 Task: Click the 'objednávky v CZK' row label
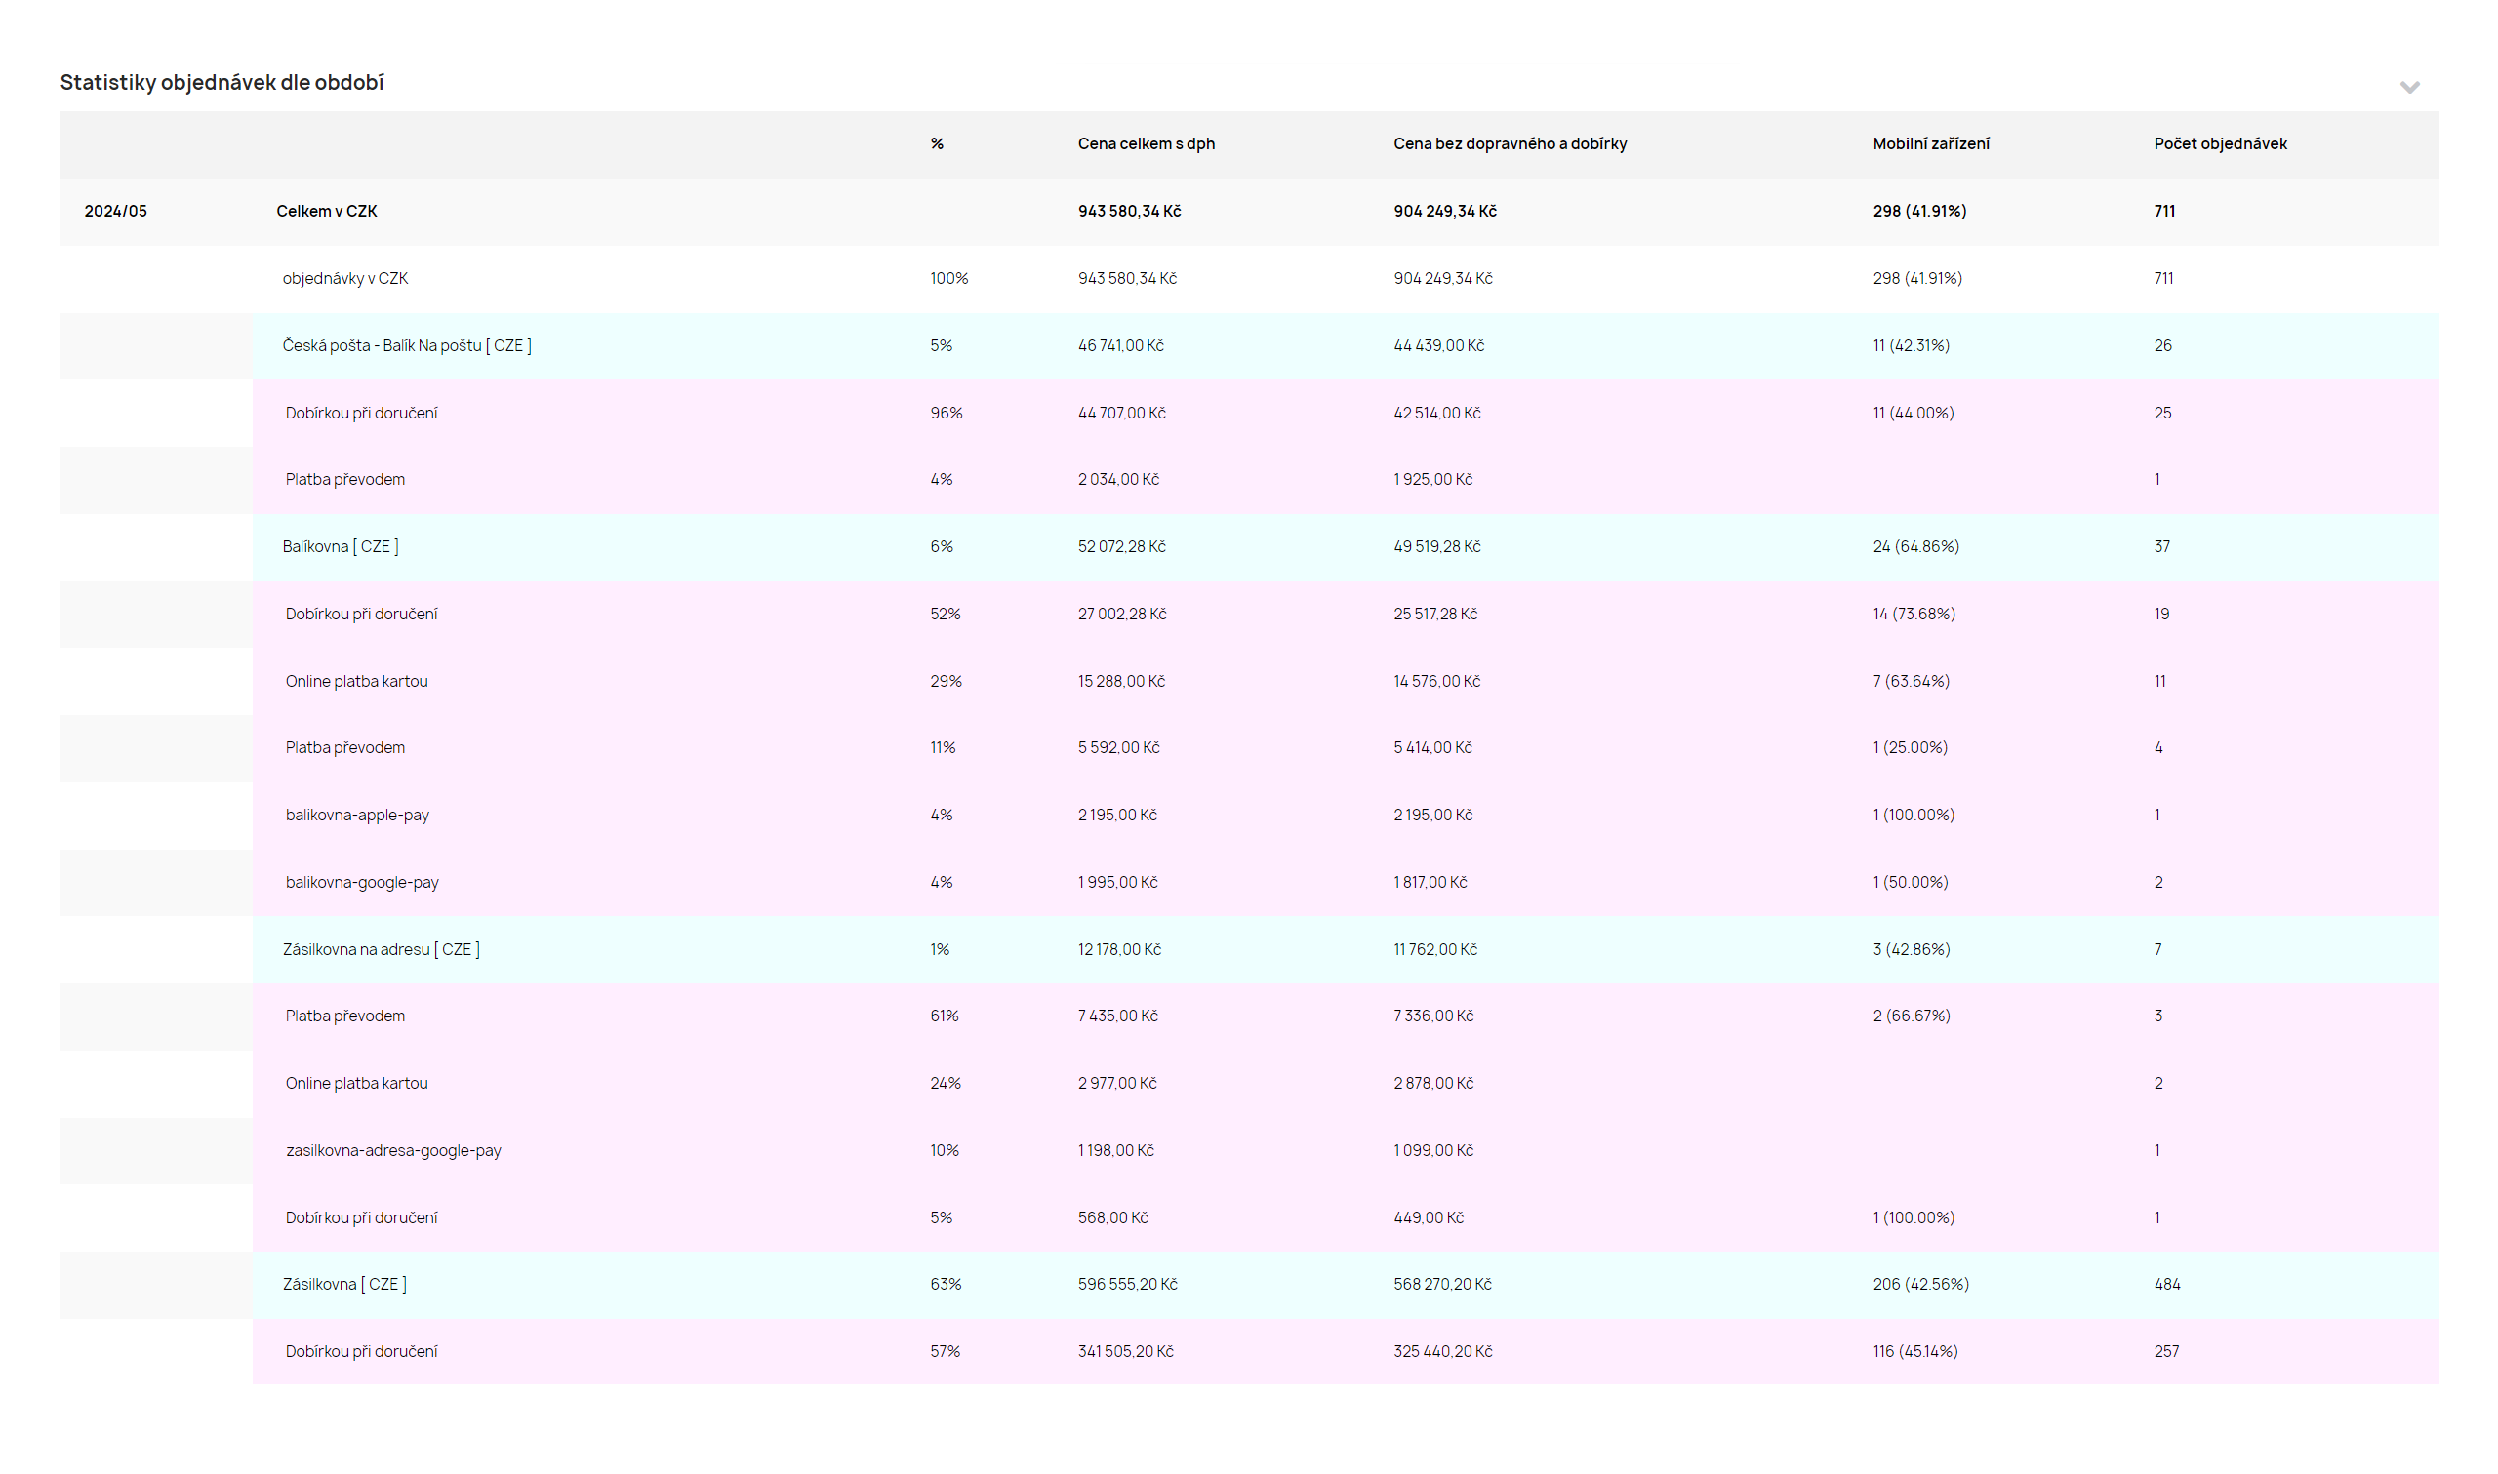344,278
